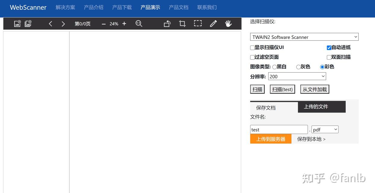This screenshot has height=193, width=375.
Task: Enable 显示扫描仪UI checkbox
Action: [252, 48]
